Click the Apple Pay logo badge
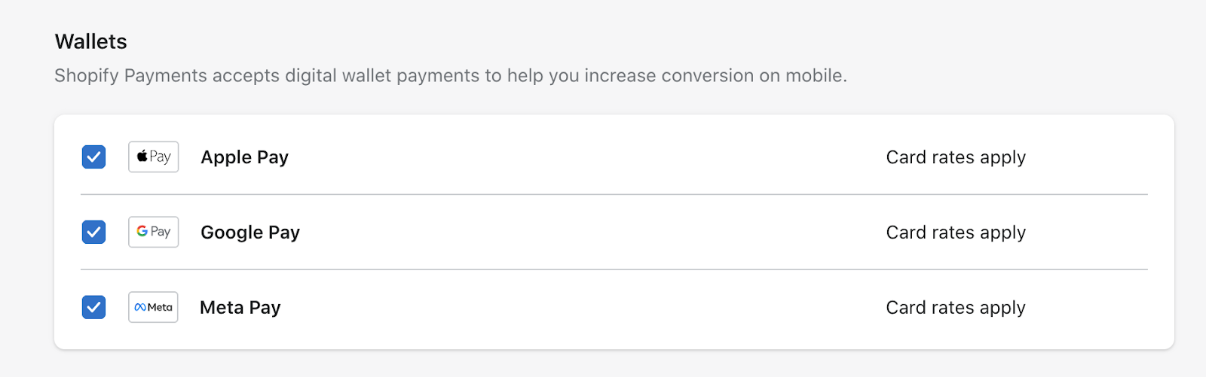1206x377 pixels. pos(153,157)
